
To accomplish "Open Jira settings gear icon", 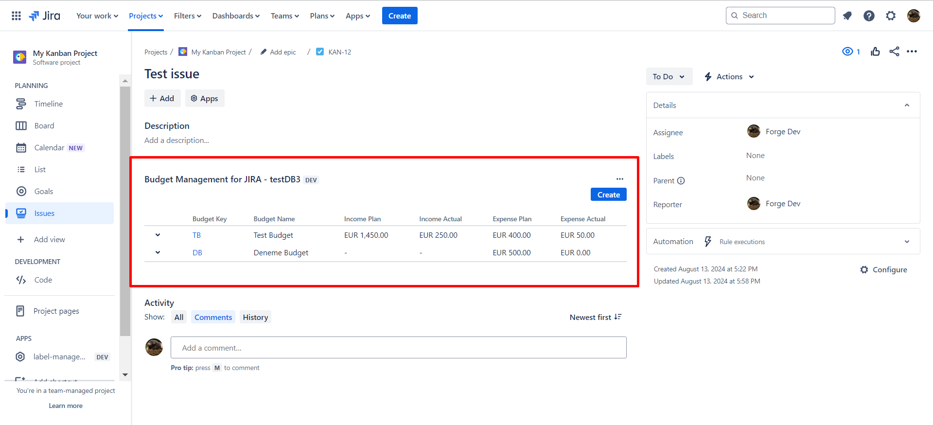I will pyautogui.click(x=891, y=16).
